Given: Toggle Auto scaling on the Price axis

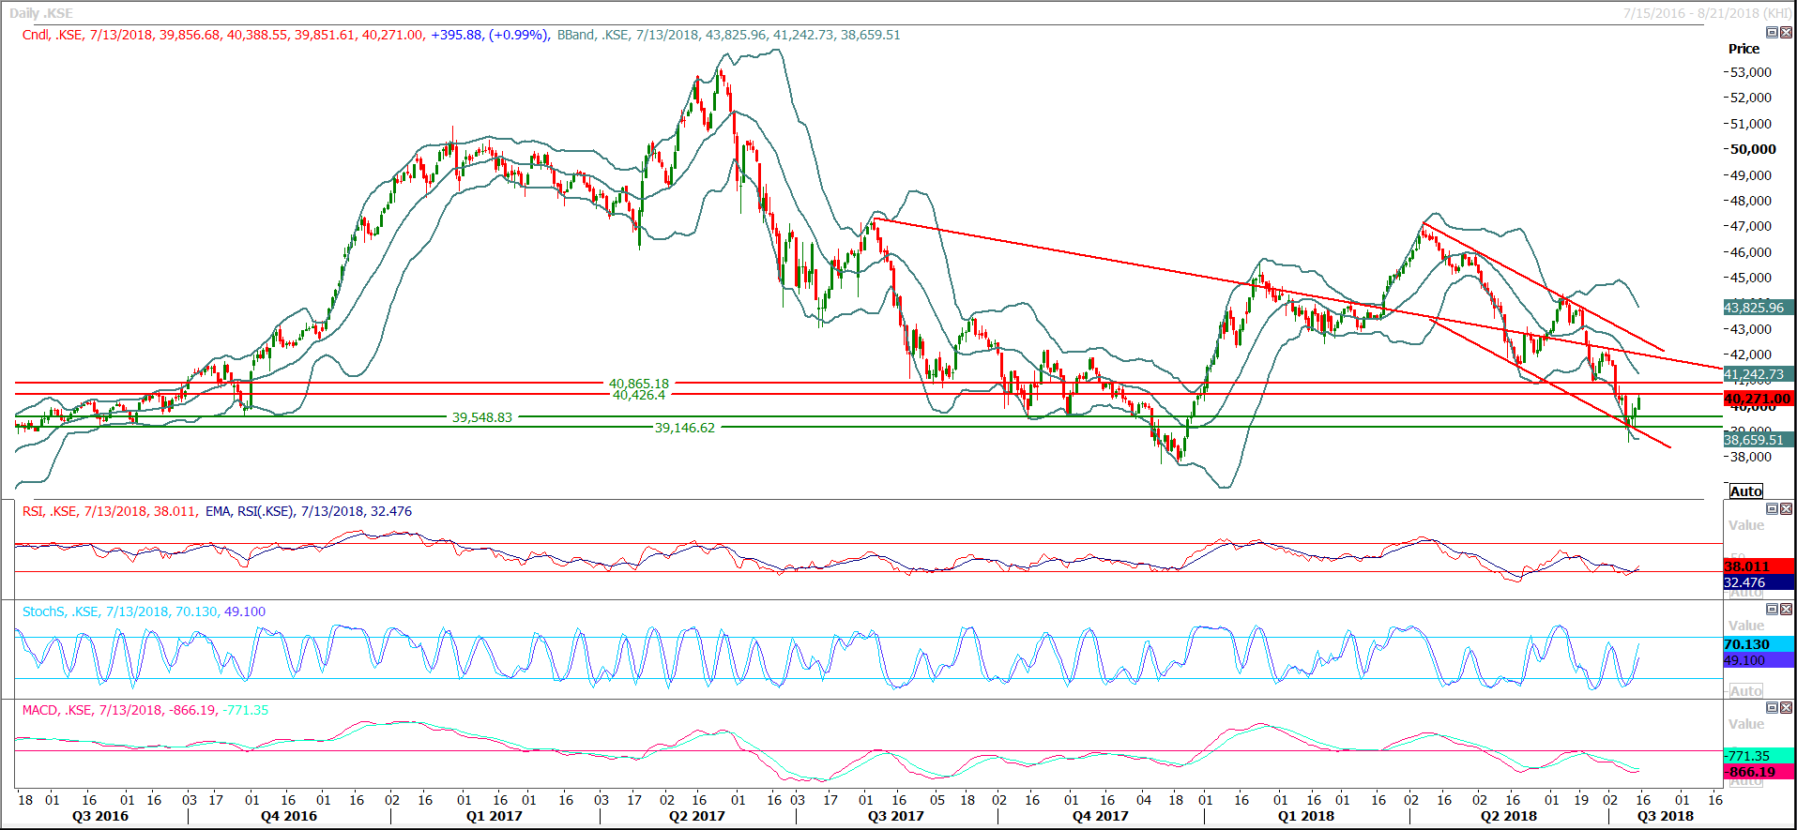Looking at the screenshot, I should (1745, 491).
